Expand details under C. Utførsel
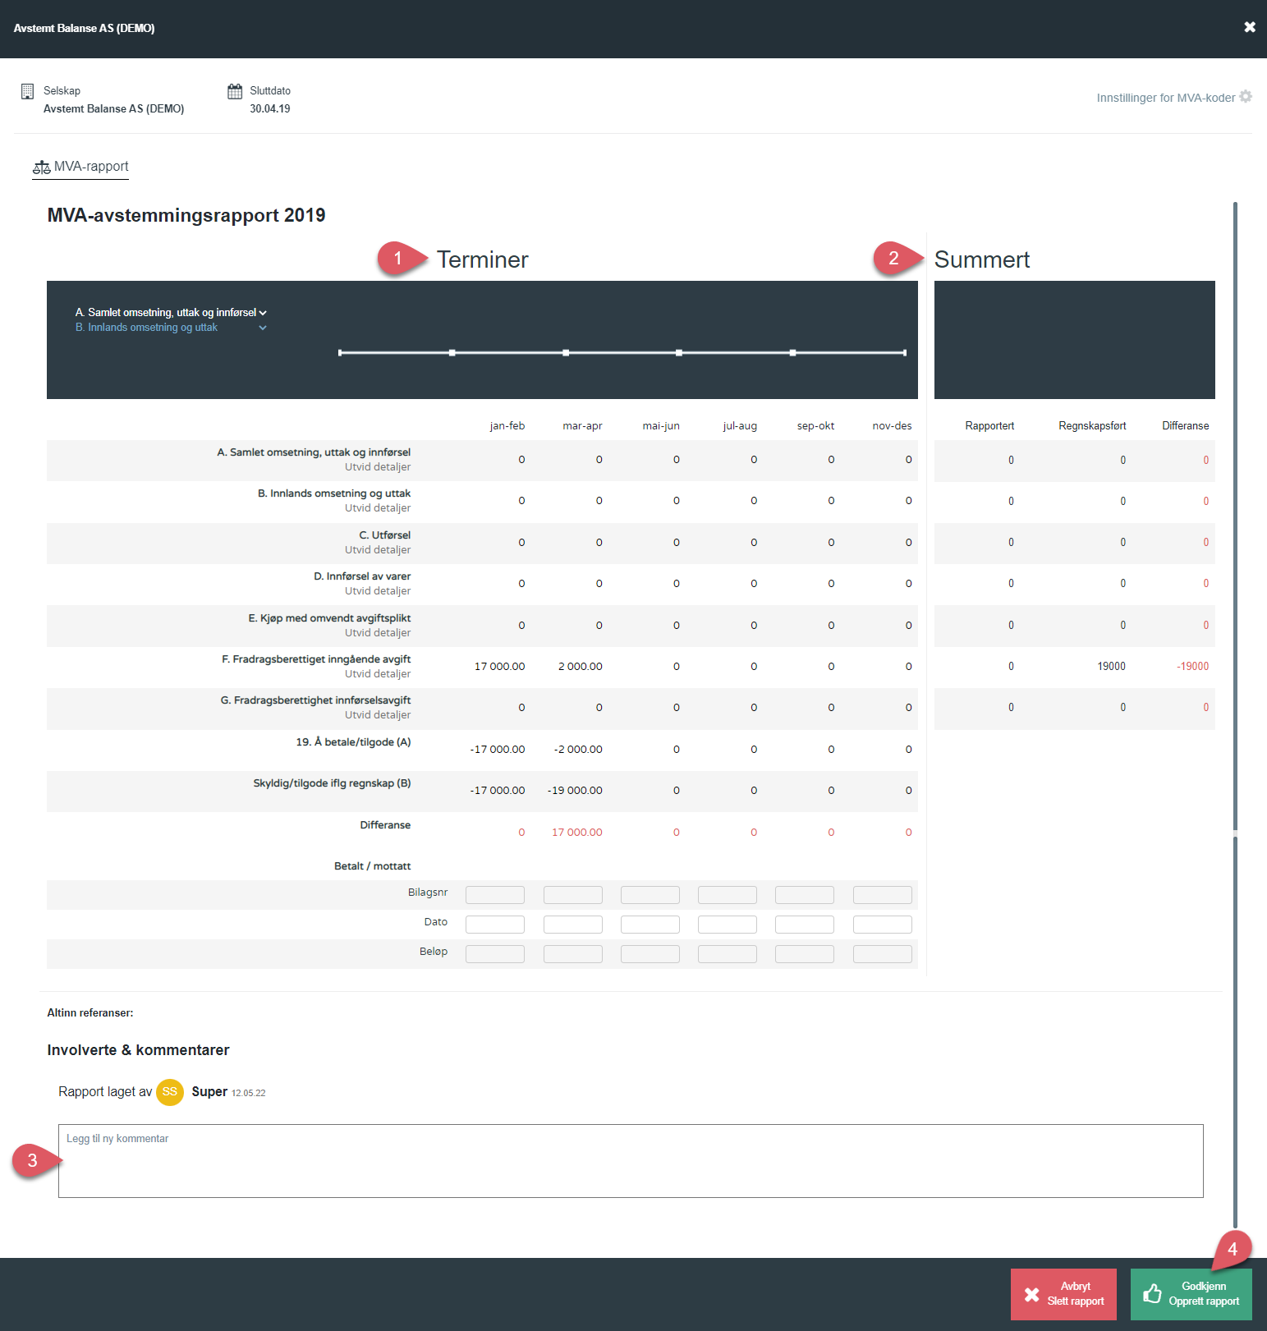 click(x=377, y=550)
